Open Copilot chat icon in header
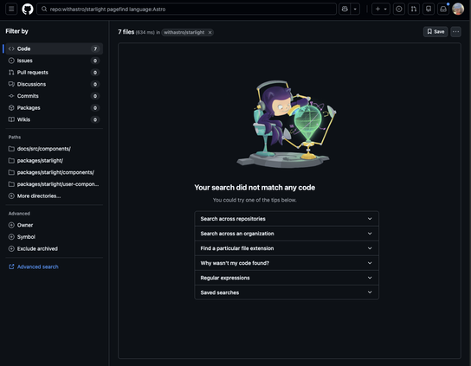 click(x=345, y=9)
